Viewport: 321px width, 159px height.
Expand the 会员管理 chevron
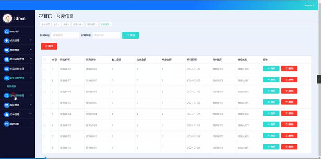tap(31, 40)
